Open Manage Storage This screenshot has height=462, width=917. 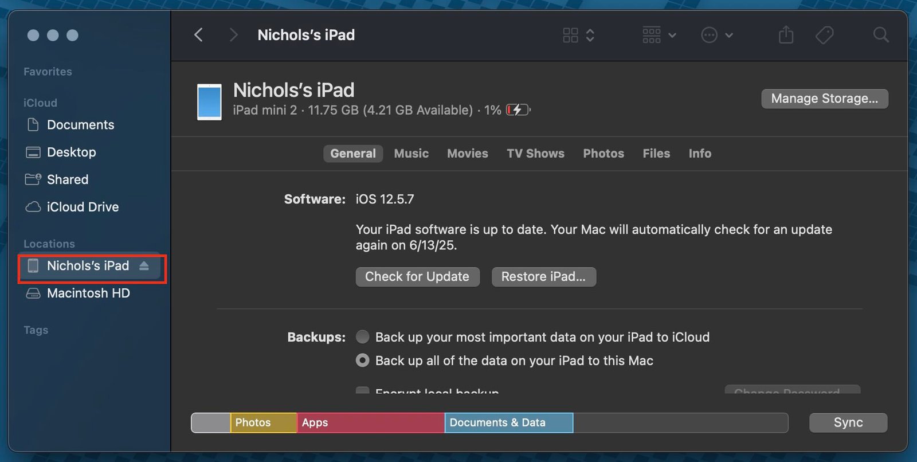pos(825,99)
